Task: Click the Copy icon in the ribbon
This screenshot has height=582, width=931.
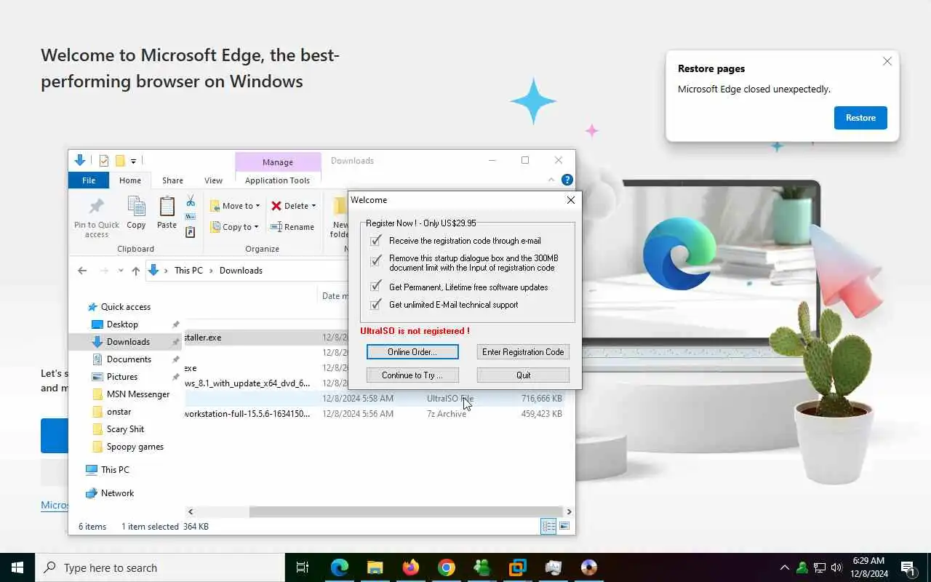Action: 136,212
